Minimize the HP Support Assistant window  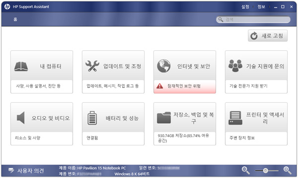click(x=276, y=7)
